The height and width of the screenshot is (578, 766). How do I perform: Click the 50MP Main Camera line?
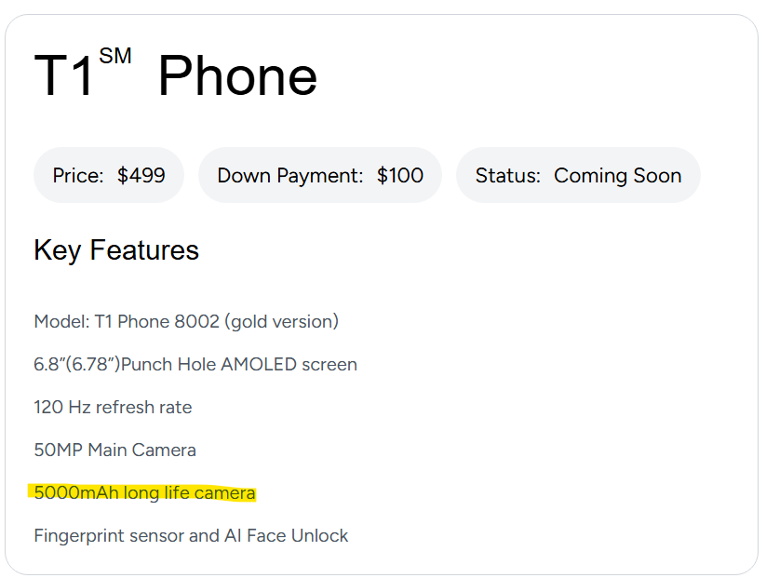click(114, 450)
